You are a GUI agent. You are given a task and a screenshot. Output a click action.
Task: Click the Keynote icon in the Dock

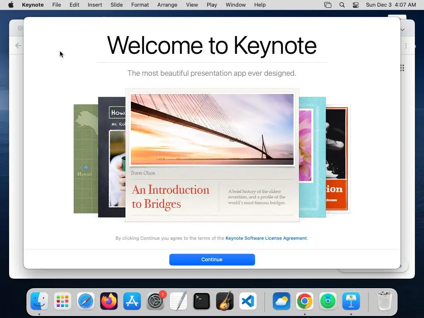point(351,301)
